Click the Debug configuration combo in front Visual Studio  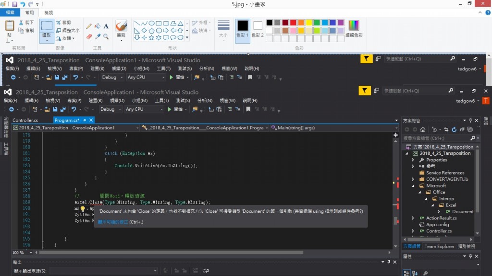(x=111, y=109)
